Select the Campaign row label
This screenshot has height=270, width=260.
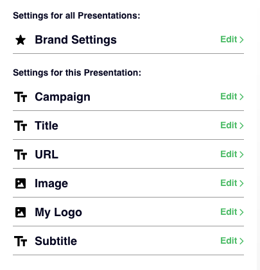62,97
